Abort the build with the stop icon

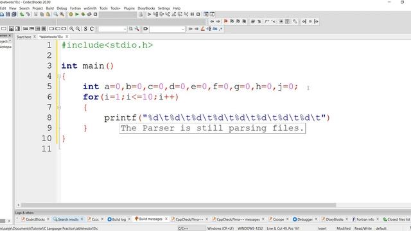tap(96, 14)
